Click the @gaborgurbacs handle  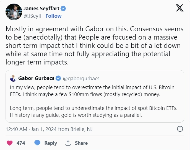pos(81,78)
